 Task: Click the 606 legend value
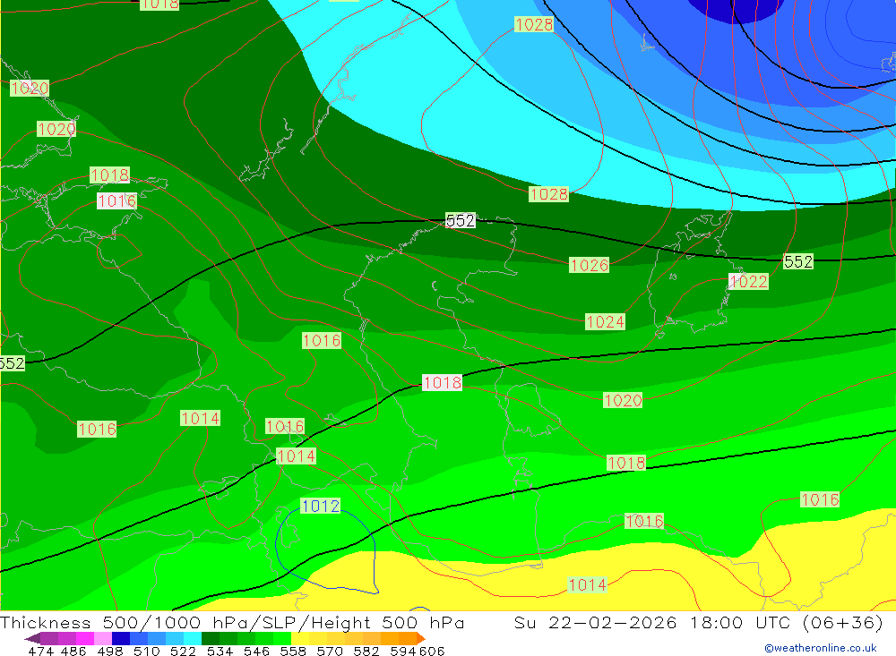(x=432, y=651)
